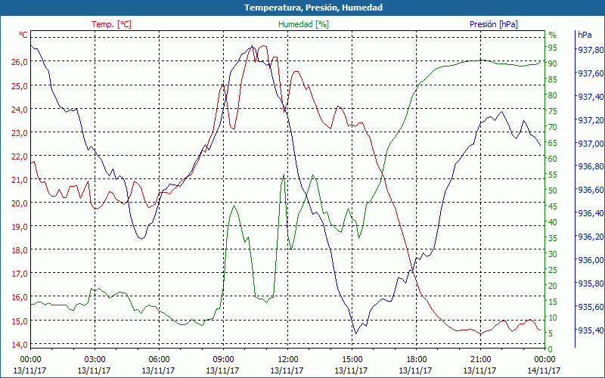Click temperature axis value 20,0
605x378 pixels.
click(20, 203)
